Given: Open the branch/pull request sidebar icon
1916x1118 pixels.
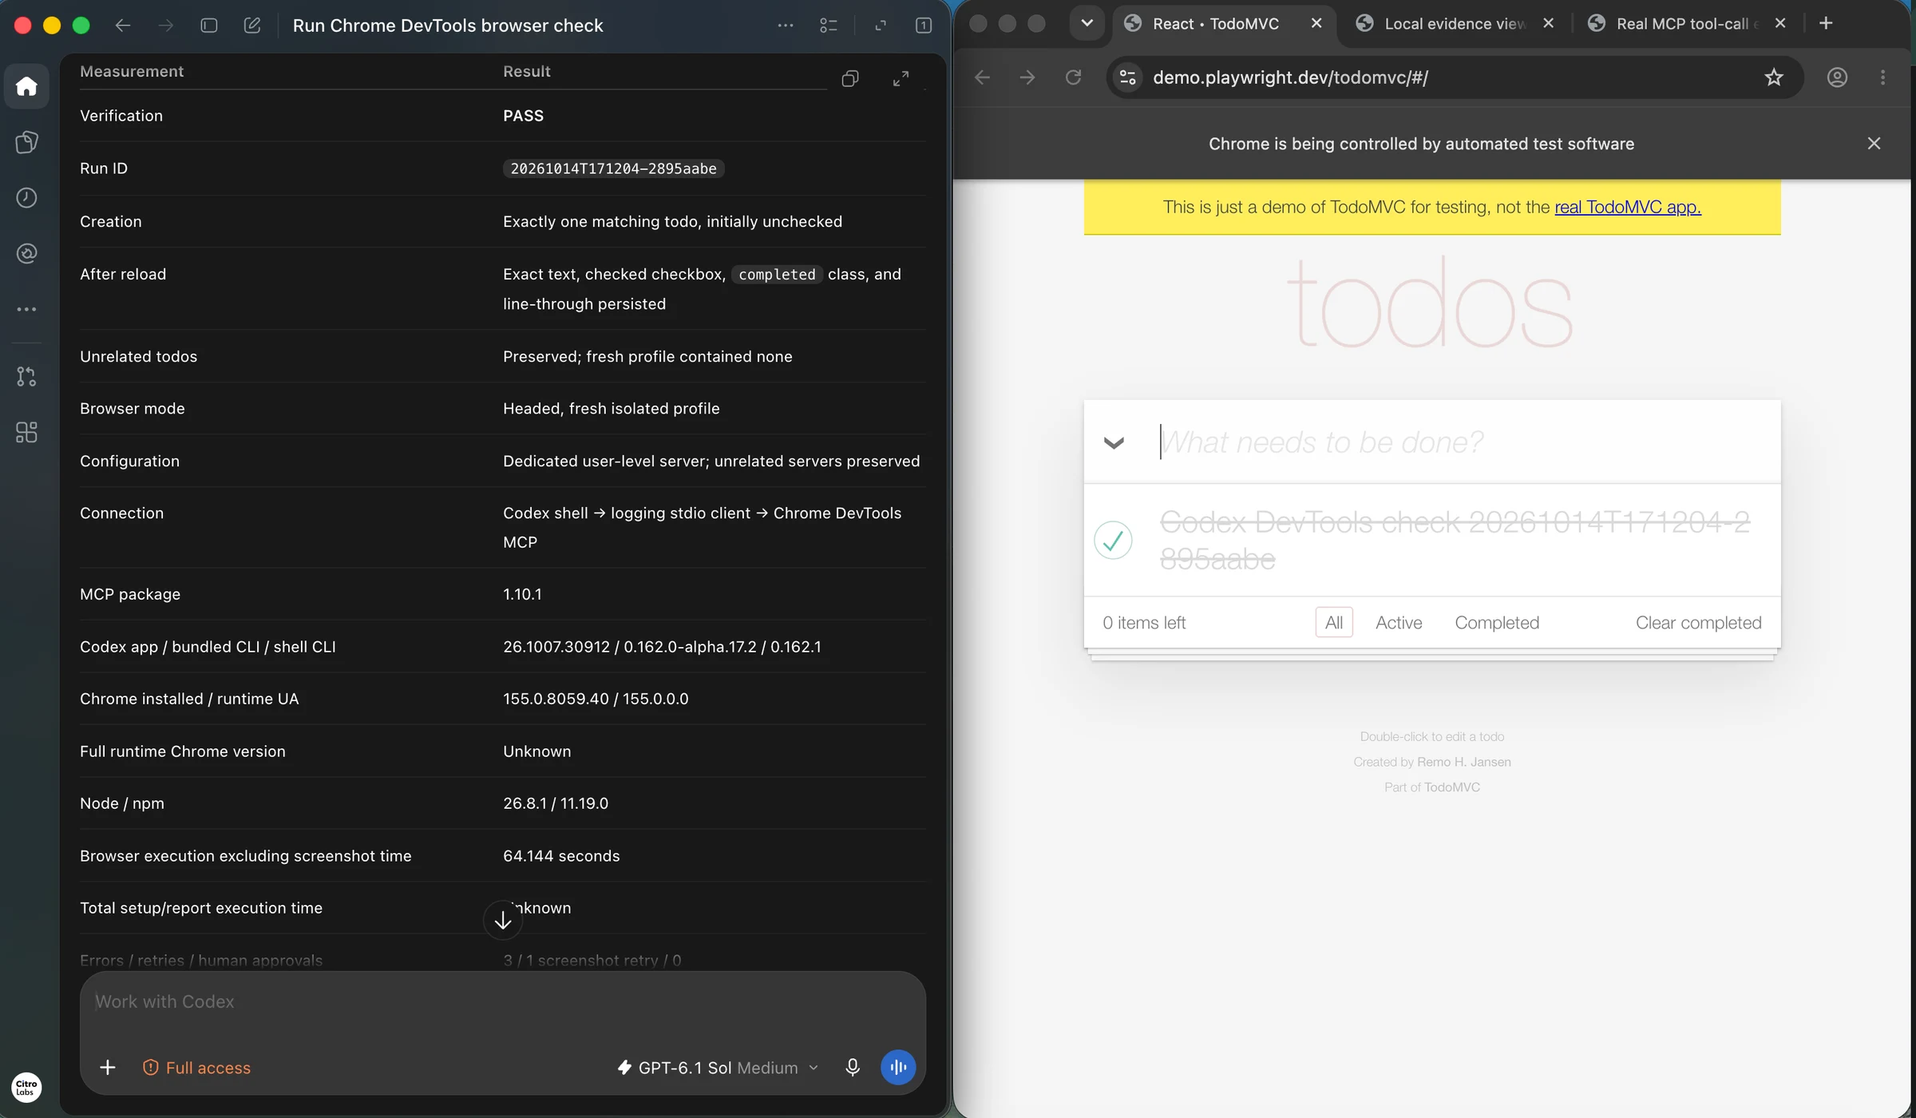Looking at the screenshot, I should (26, 376).
